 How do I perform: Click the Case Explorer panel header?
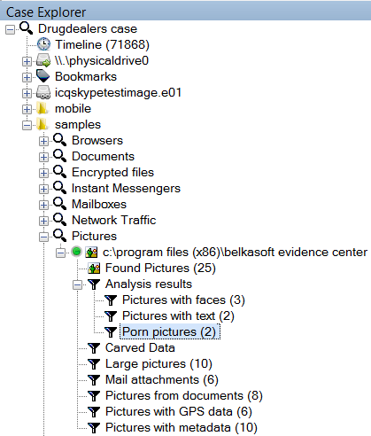click(185, 12)
